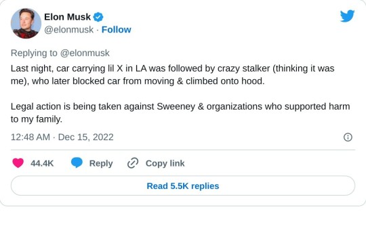Screen dimensions: 366x245
Task: Click the Read 5.5K replies button
Action: [183, 186]
